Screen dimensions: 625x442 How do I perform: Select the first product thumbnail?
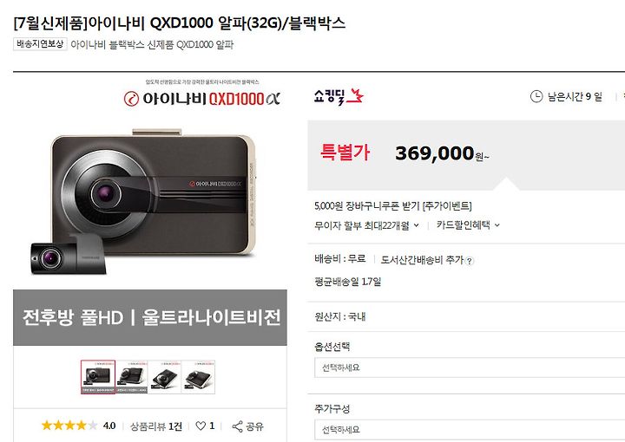98,377
